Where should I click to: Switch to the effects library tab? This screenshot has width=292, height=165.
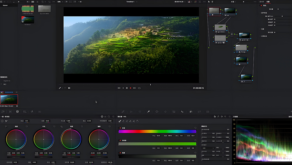[x=261, y=2]
